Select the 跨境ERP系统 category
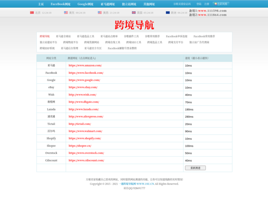Image resolution: width=268 pixels, height=206 pixels. 47,48
